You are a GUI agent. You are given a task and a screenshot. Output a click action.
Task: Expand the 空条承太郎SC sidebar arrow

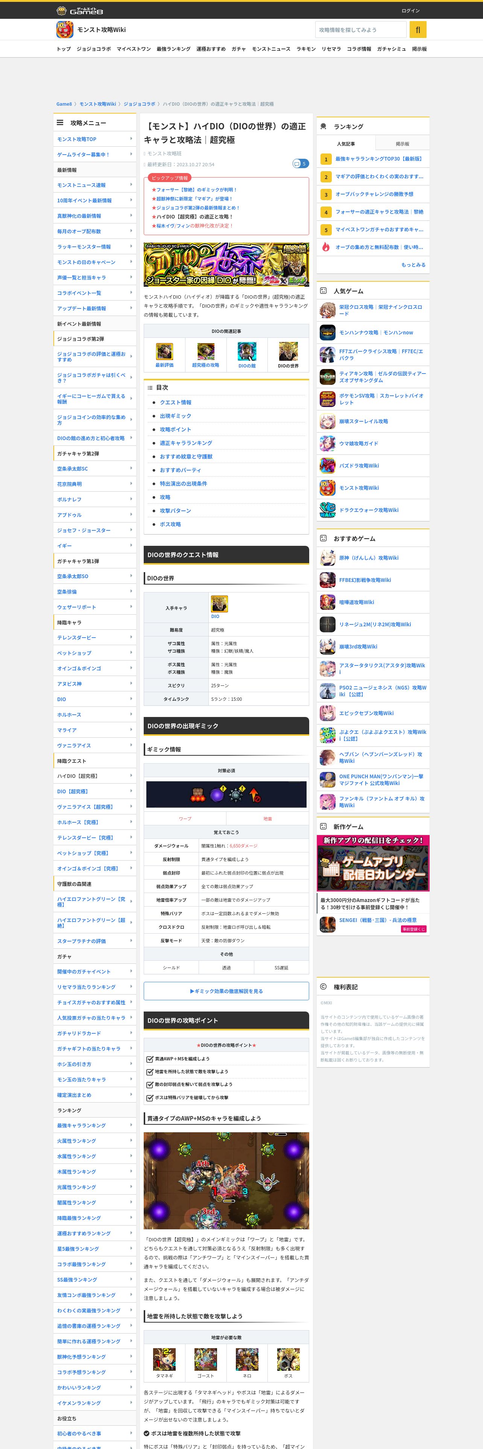pos(131,469)
